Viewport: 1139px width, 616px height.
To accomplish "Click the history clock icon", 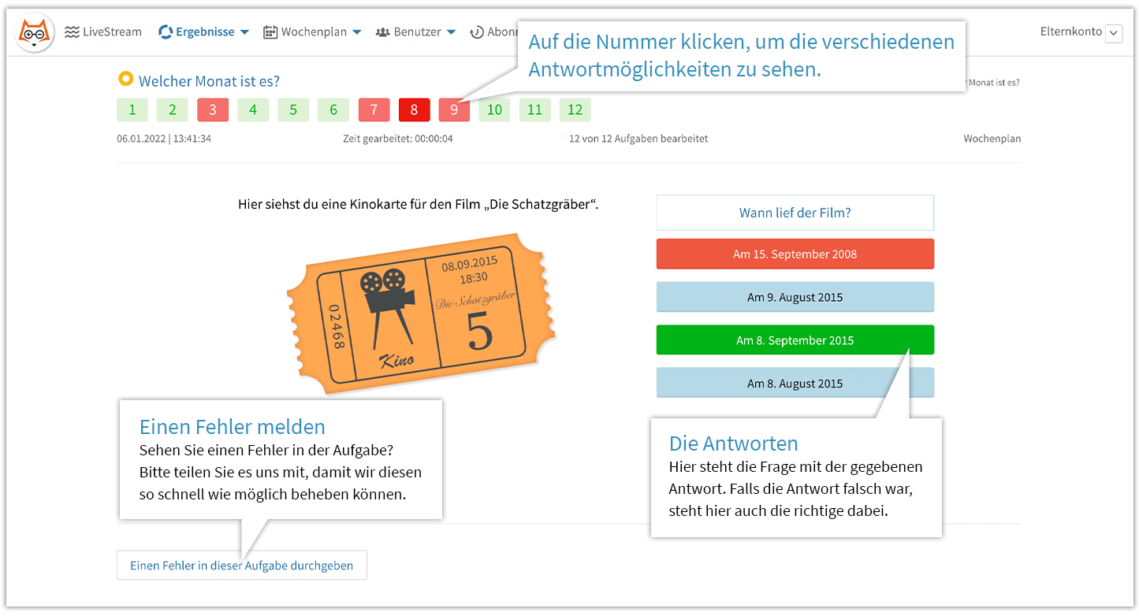I will pos(477,32).
